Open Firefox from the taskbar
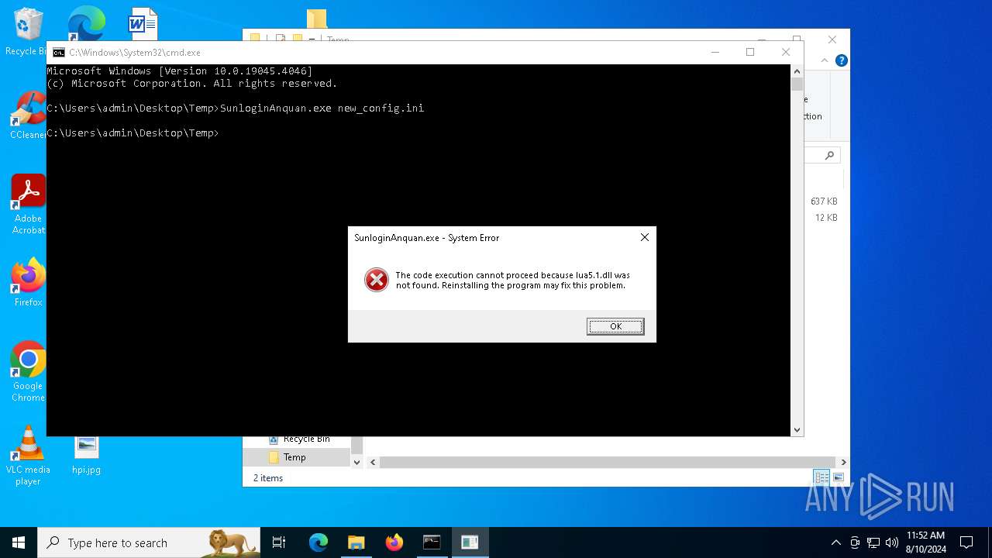Viewport: 992px width, 558px height. tap(394, 542)
